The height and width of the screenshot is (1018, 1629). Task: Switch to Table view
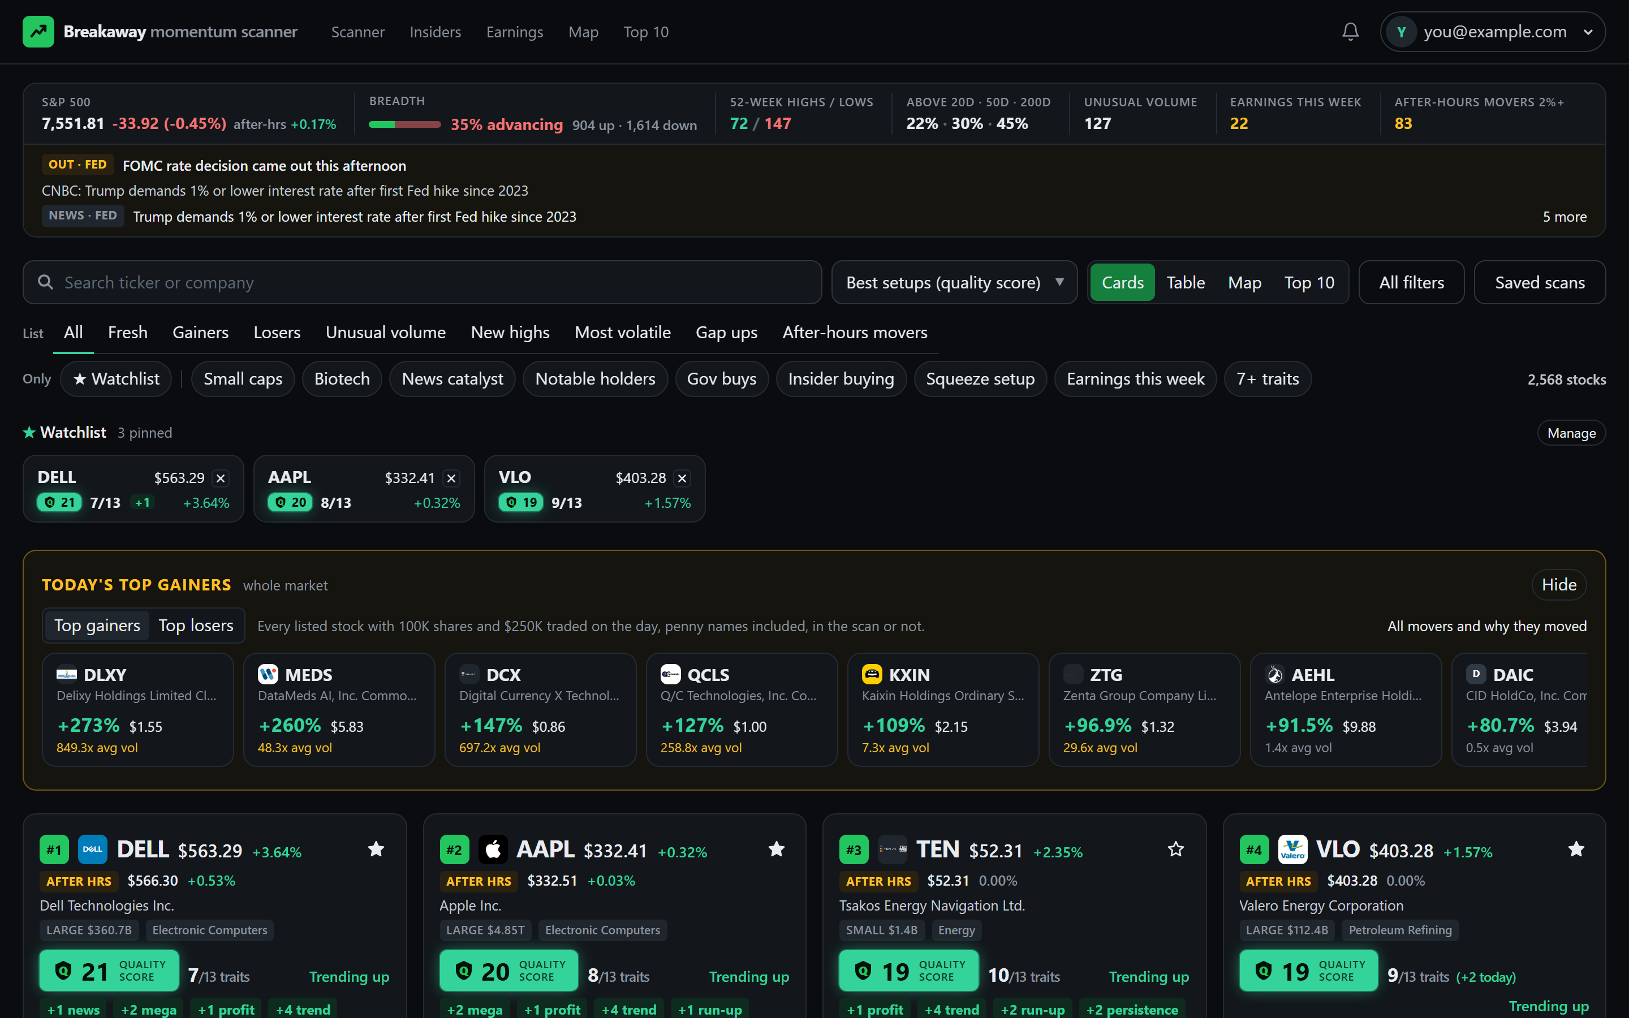[x=1186, y=282]
